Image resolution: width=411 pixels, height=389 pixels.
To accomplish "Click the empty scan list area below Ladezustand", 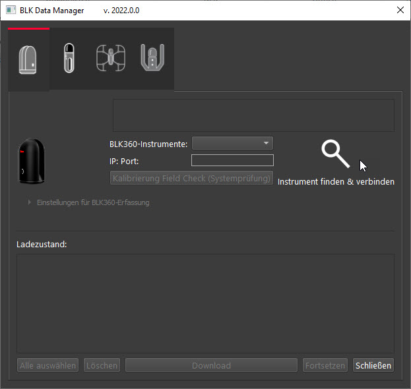I will point(205,303).
